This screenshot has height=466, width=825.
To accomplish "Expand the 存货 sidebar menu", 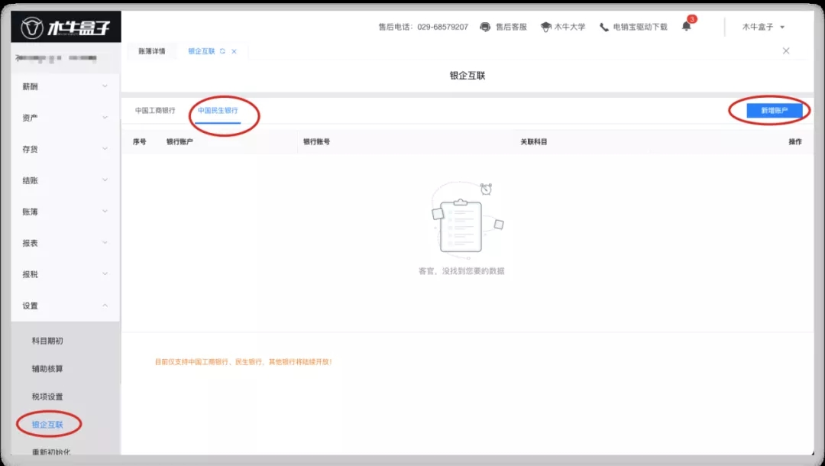I will (x=65, y=149).
